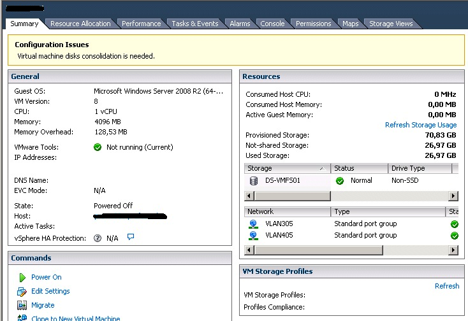Viewport: 468px width, 321px height.
Task: Open the Console tab
Action: click(272, 24)
